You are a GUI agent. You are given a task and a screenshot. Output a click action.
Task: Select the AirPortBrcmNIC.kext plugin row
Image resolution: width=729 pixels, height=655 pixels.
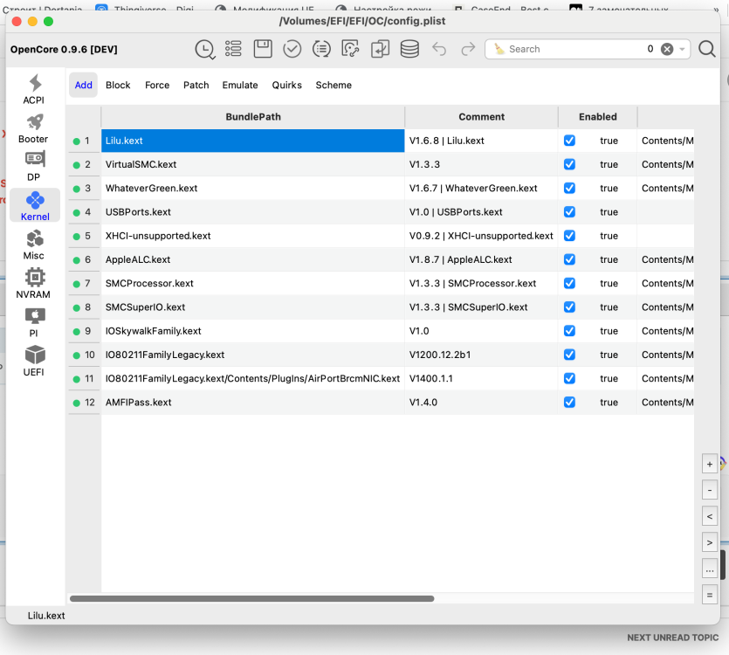(253, 378)
